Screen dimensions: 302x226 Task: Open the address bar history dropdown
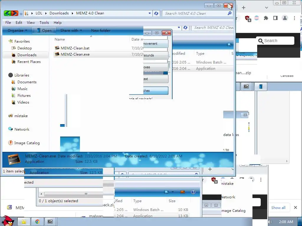[x=150, y=13]
